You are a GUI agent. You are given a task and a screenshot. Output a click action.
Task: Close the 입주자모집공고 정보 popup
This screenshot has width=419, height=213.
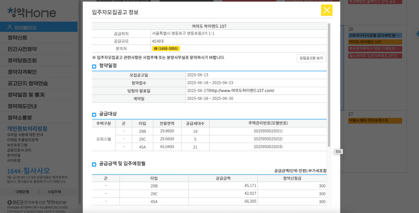[326, 10]
